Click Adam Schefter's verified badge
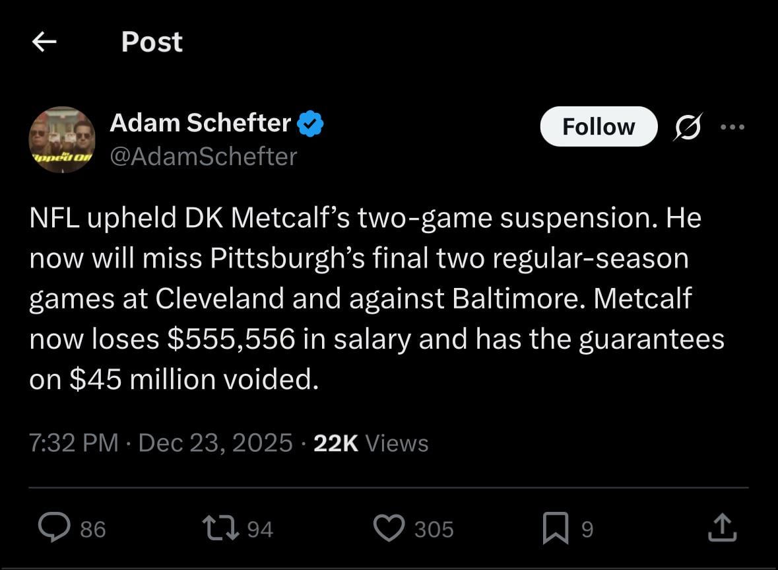778x570 pixels. coord(311,122)
